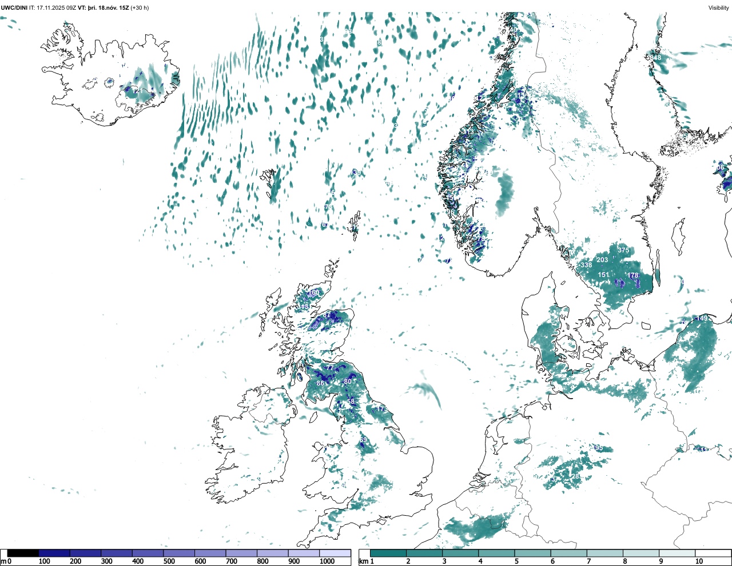The image size is (732, 566).
Task: Click the km legend swatch labeled 5
Action: [533, 553]
